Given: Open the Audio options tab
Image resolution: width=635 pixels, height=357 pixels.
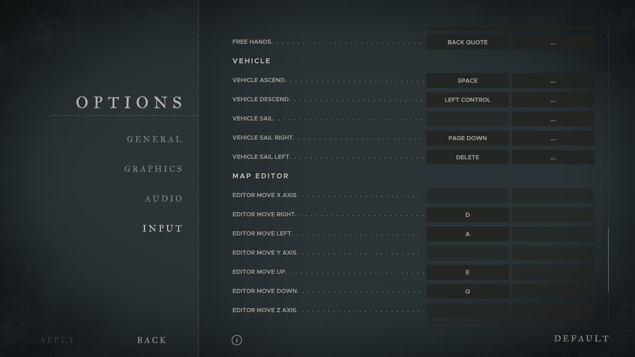Looking at the screenshot, I should [x=164, y=199].
